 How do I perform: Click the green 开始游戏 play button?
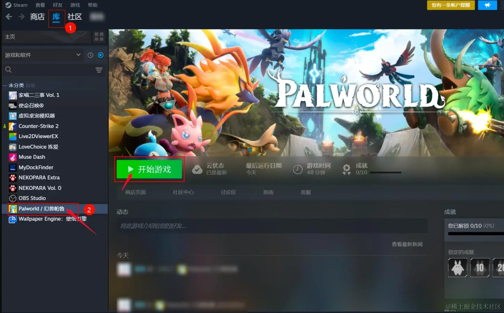(x=149, y=169)
